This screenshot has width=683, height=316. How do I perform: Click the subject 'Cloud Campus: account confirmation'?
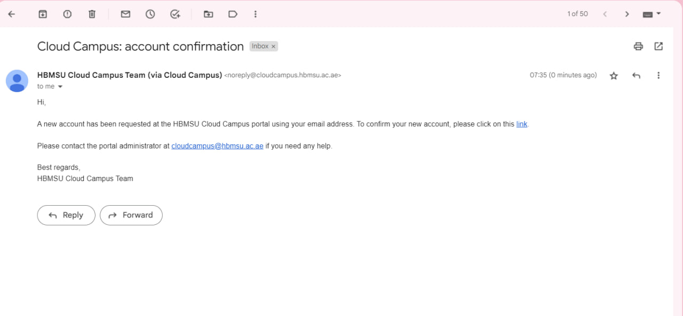point(140,46)
